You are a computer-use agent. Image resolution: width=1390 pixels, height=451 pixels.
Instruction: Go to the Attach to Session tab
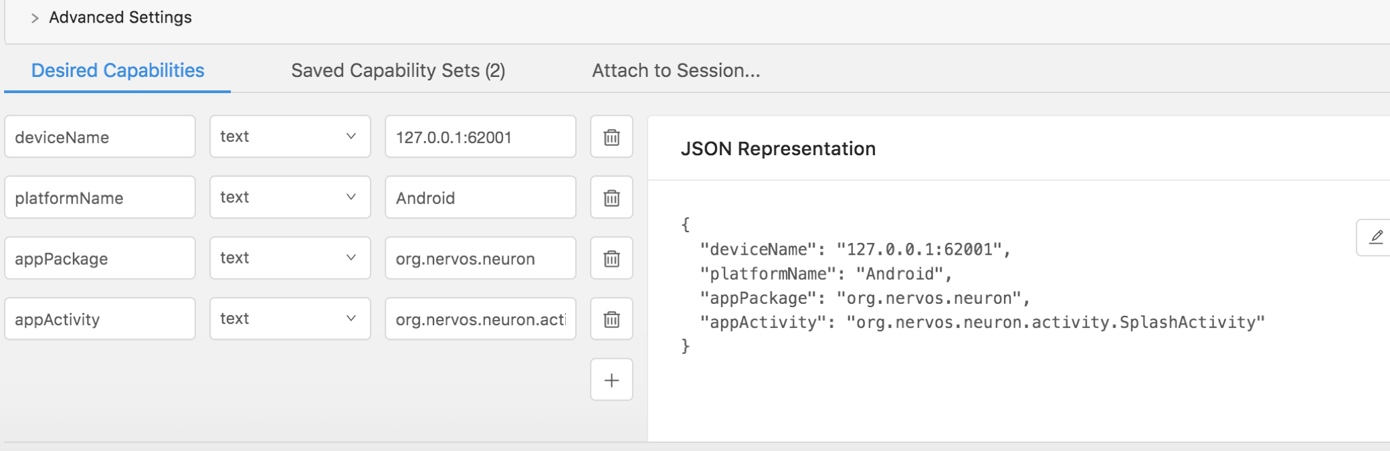coord(676,70)
